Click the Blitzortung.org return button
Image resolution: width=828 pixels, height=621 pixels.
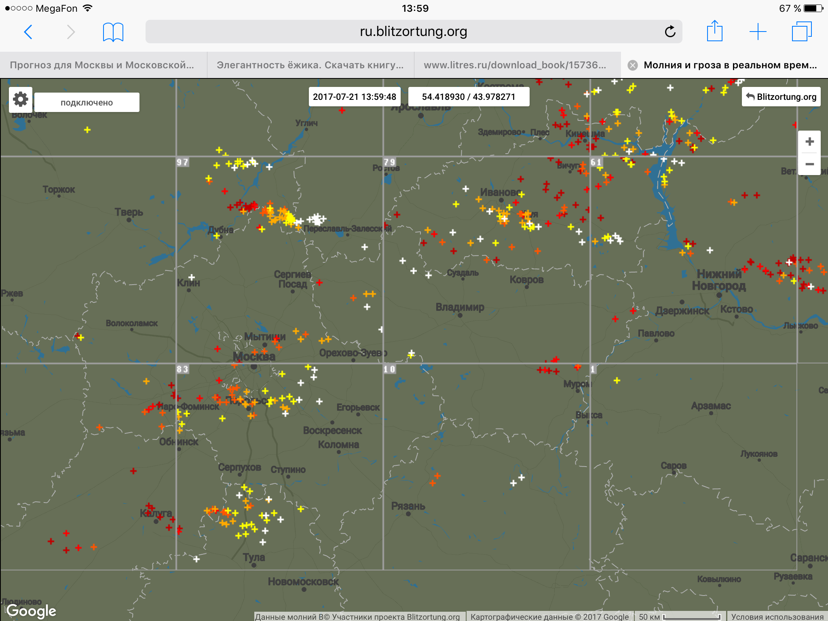click(x=781, y=97)
